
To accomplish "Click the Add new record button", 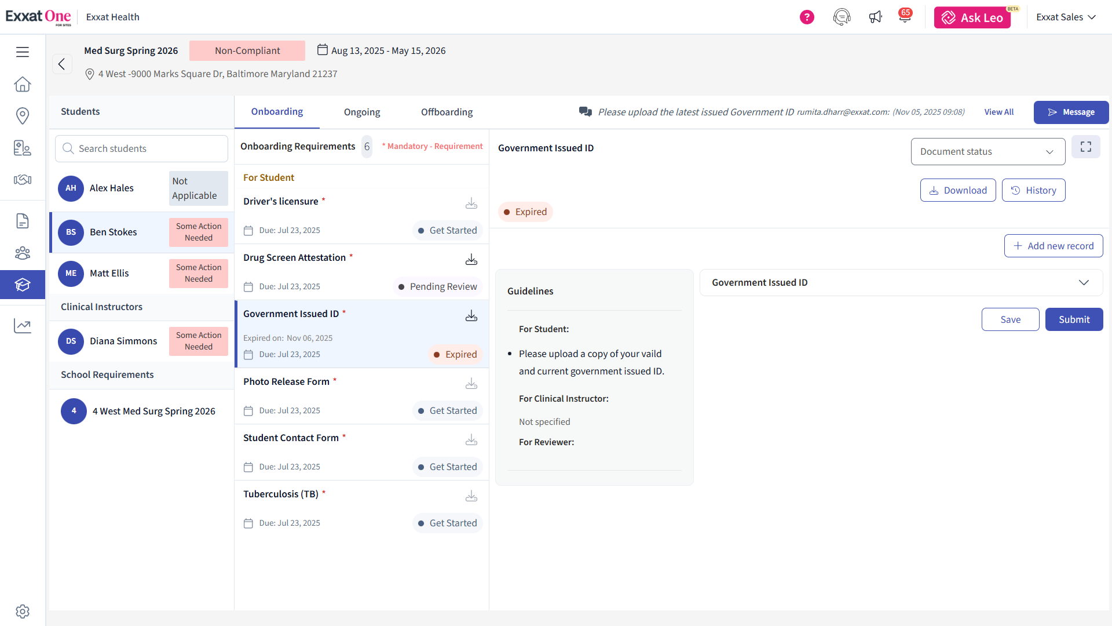I will pos(1054,246).
